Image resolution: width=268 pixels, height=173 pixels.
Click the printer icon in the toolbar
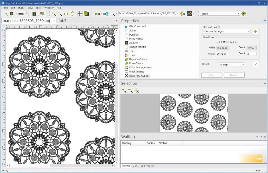pyautogui.click(x=21, y=14)
